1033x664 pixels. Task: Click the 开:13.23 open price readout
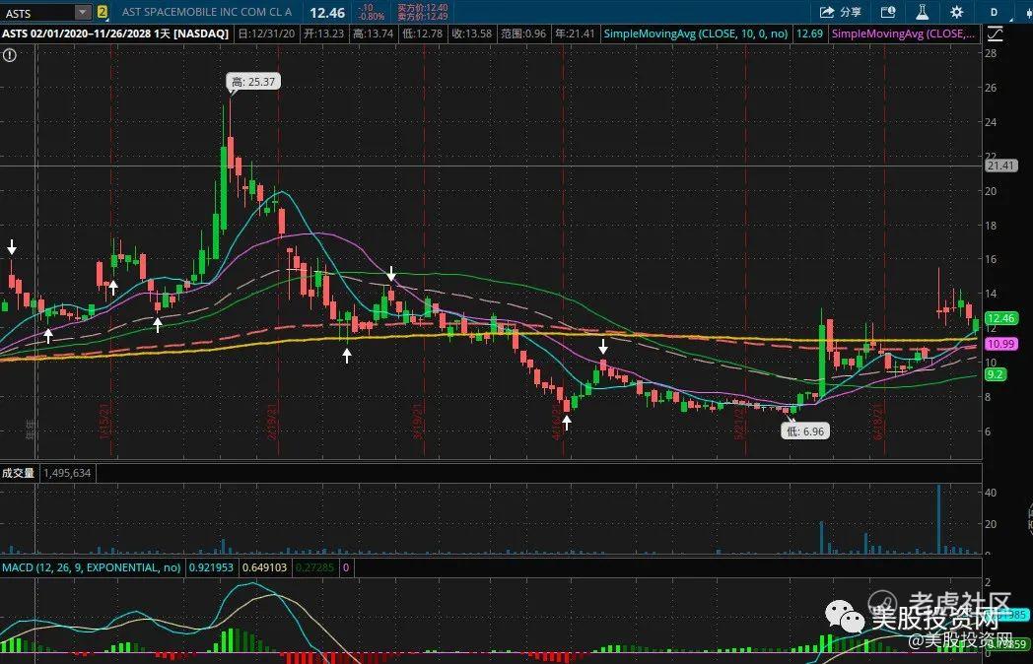(x=323, y=33)
